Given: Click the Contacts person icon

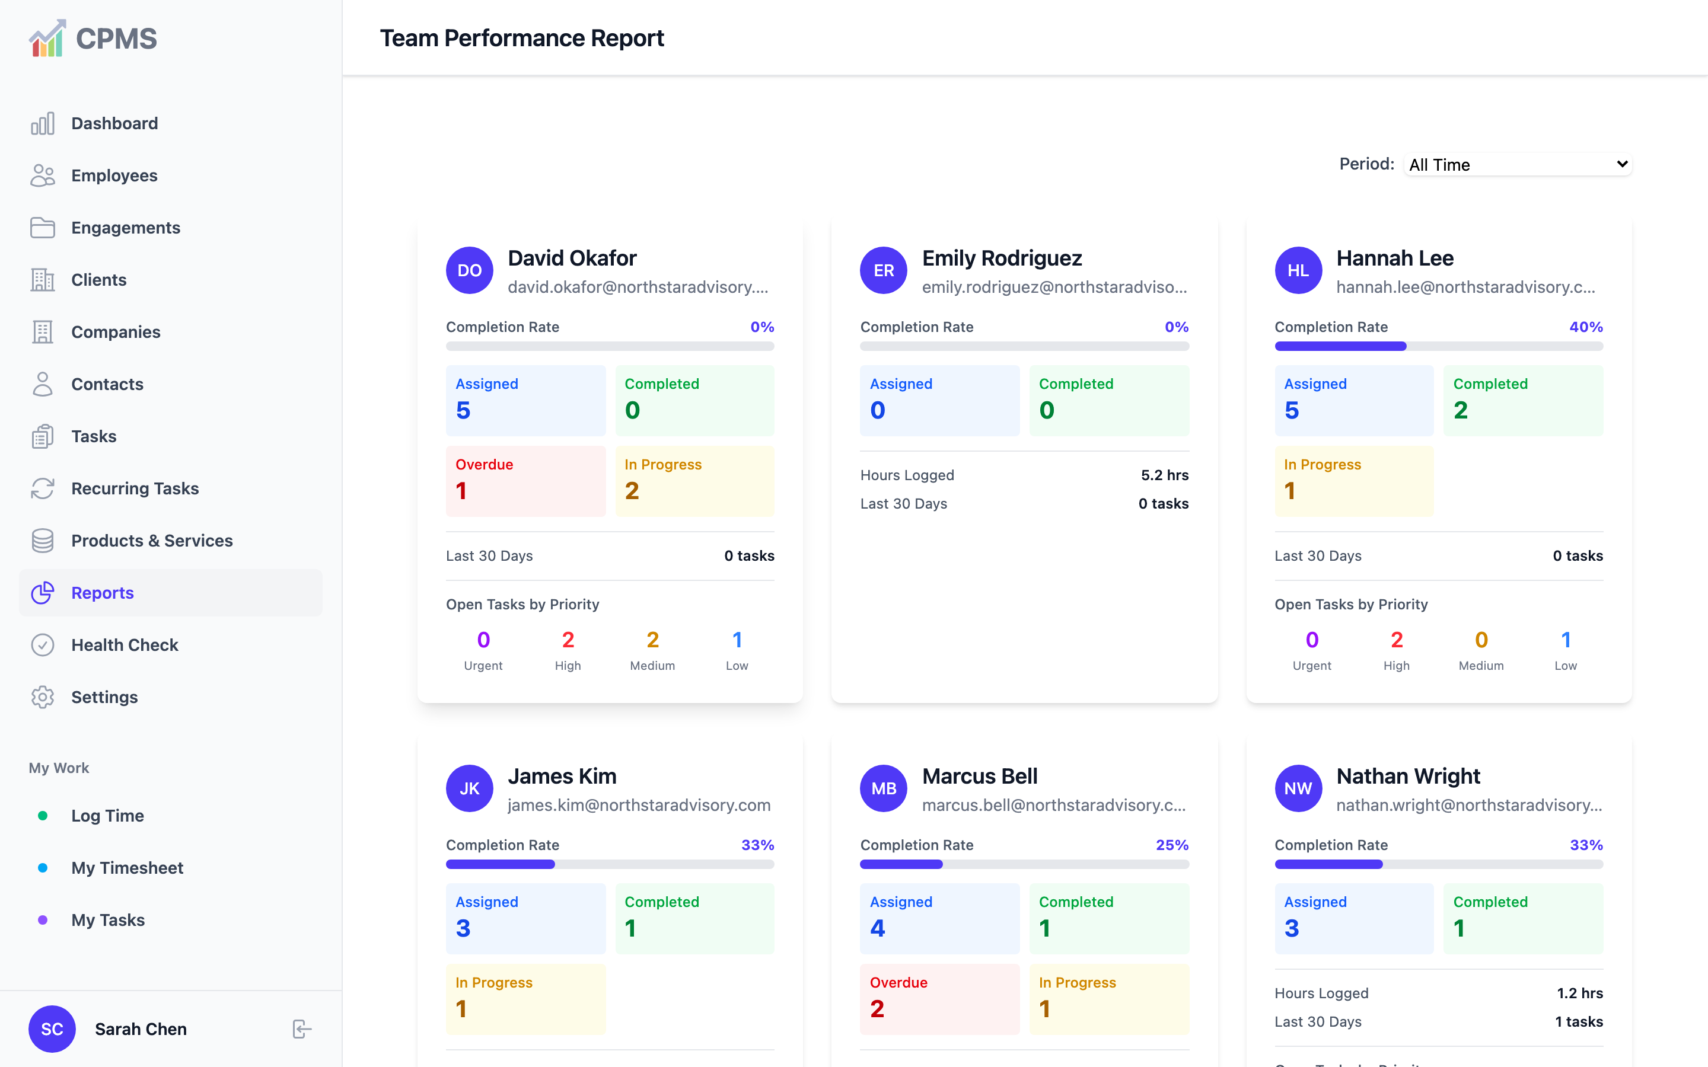Looking at the screenshot, I should point(42,385).
